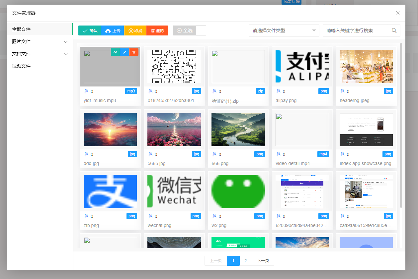Select the QR code image thumbnail
This screenshot has width=418, height=279.
174,67
